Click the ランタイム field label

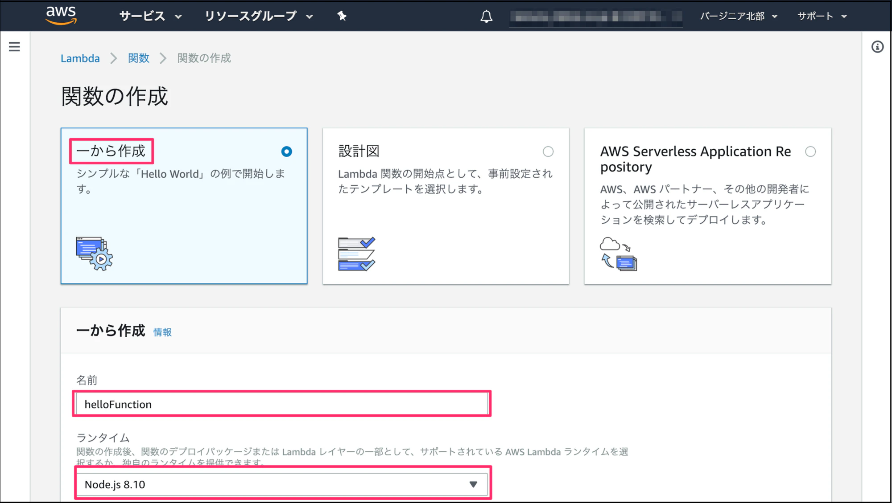click(x=103, y=438)
